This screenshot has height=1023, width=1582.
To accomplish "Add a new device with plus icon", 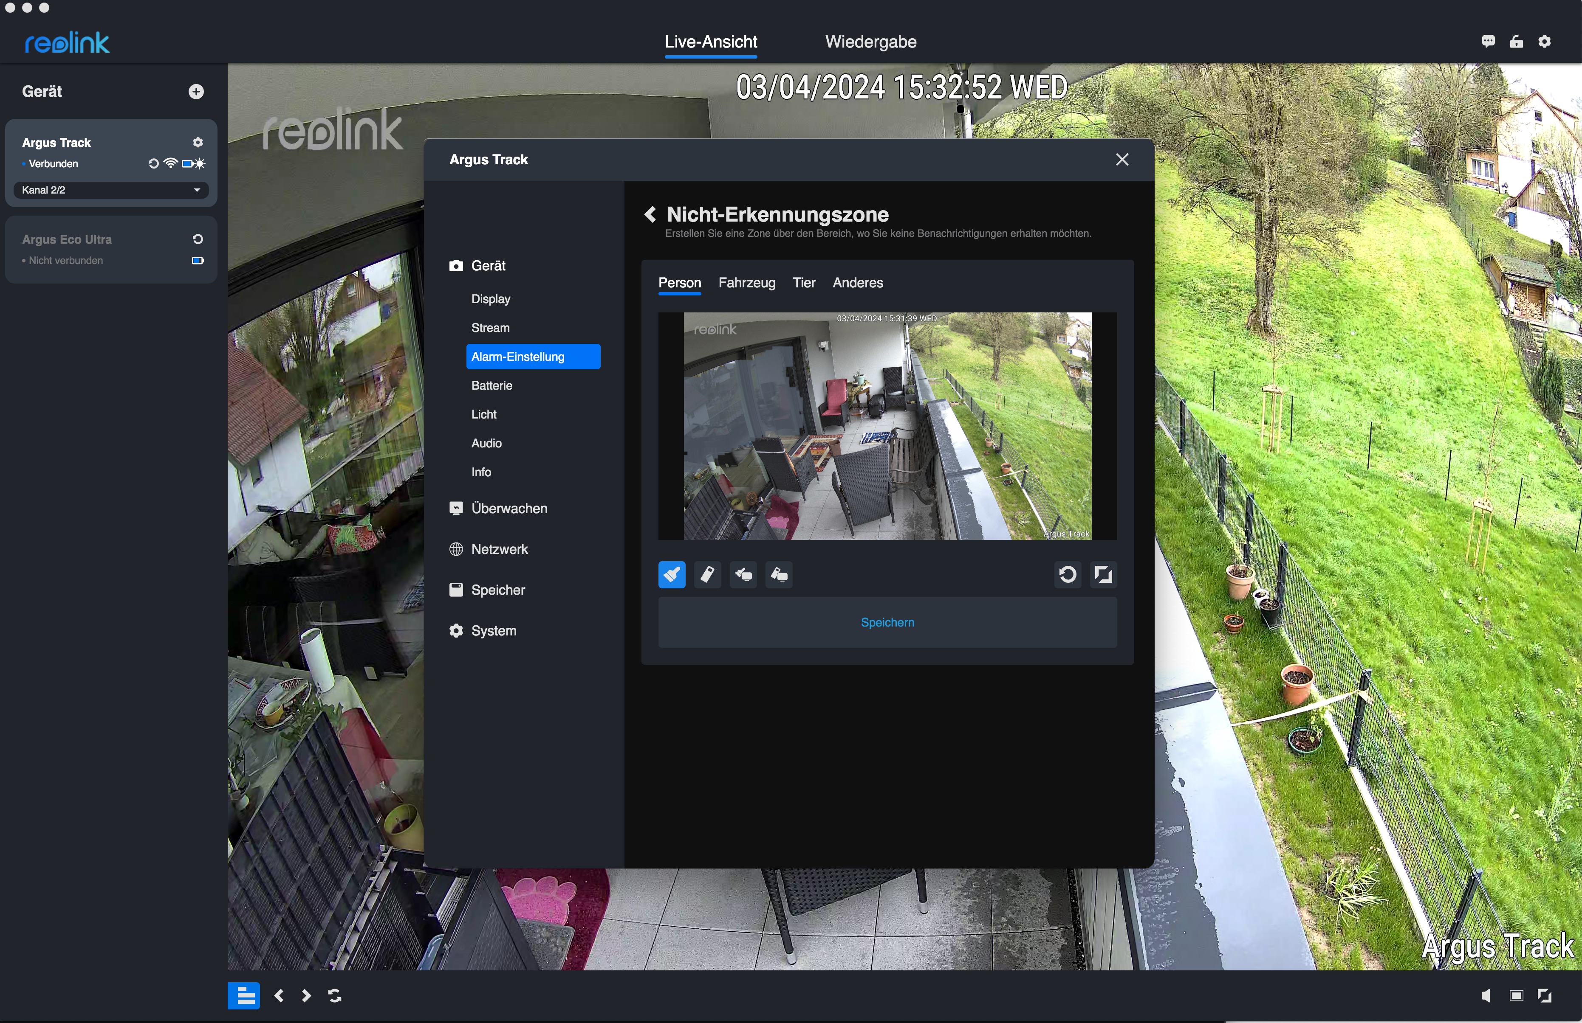I will 196,92.
